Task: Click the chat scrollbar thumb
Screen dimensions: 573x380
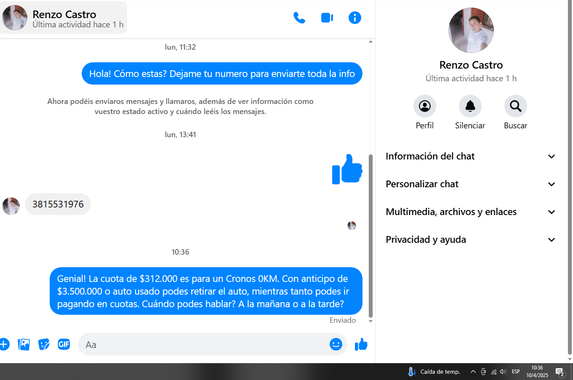Action: click(x=370, y=236)
